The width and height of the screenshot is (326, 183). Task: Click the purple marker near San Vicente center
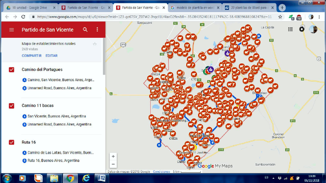point(211,69)
